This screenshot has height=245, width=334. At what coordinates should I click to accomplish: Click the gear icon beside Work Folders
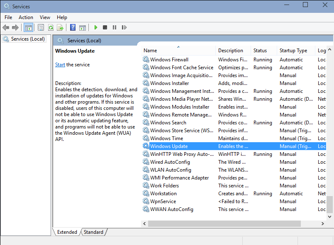tap(146, 185)
